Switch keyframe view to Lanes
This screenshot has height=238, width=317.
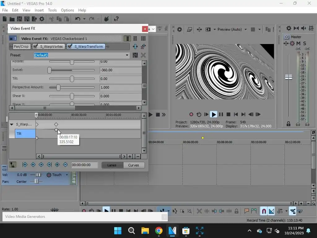[x=112, y=165]
